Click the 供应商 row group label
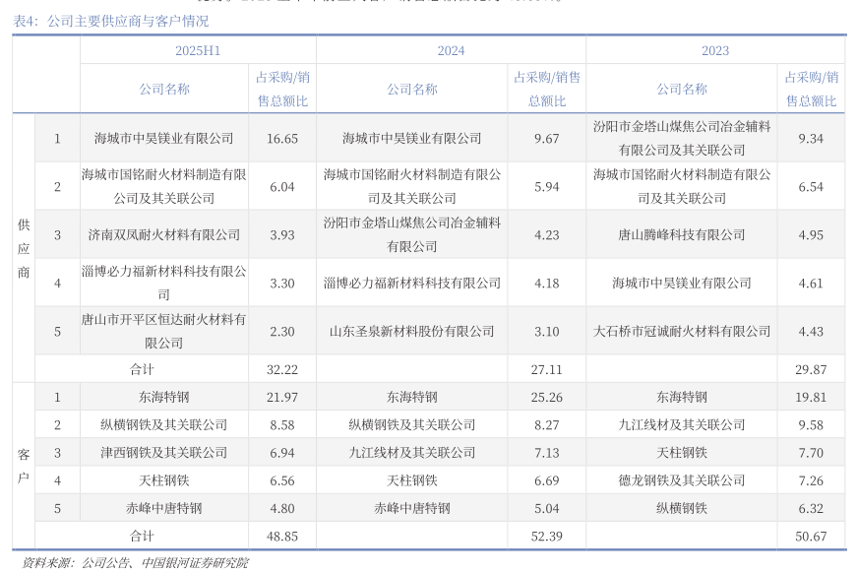This screenshot has height=573, width=857. [x=24, y=248]
